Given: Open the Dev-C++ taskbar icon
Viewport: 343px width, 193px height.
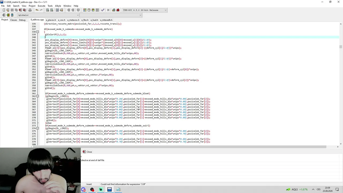Looking at the screenshot, I should coord(109,190).
